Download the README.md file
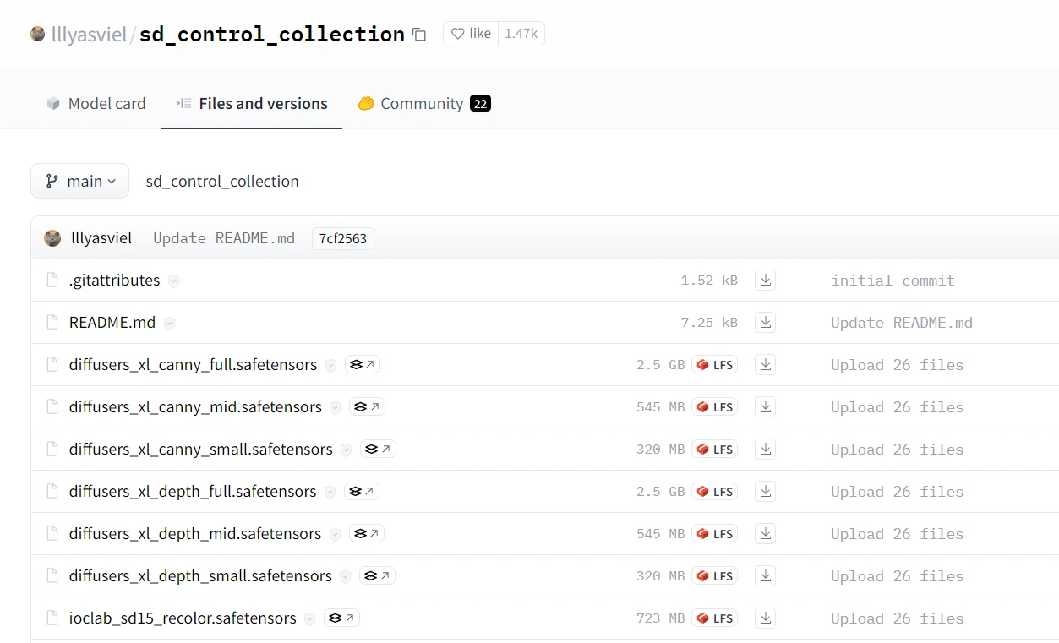Image resolution: width=1059 pixels, height=643 pixels. 766,323
